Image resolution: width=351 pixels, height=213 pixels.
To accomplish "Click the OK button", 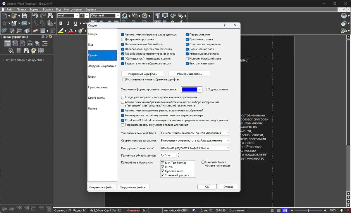I will tap(207, 187).
